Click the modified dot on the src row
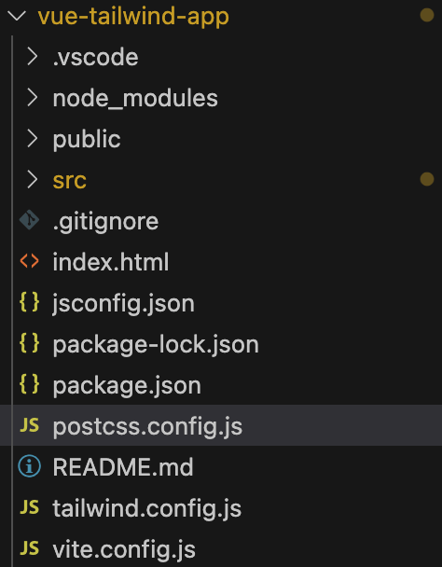This screenshot has width=442, height=567. point(427,179)
